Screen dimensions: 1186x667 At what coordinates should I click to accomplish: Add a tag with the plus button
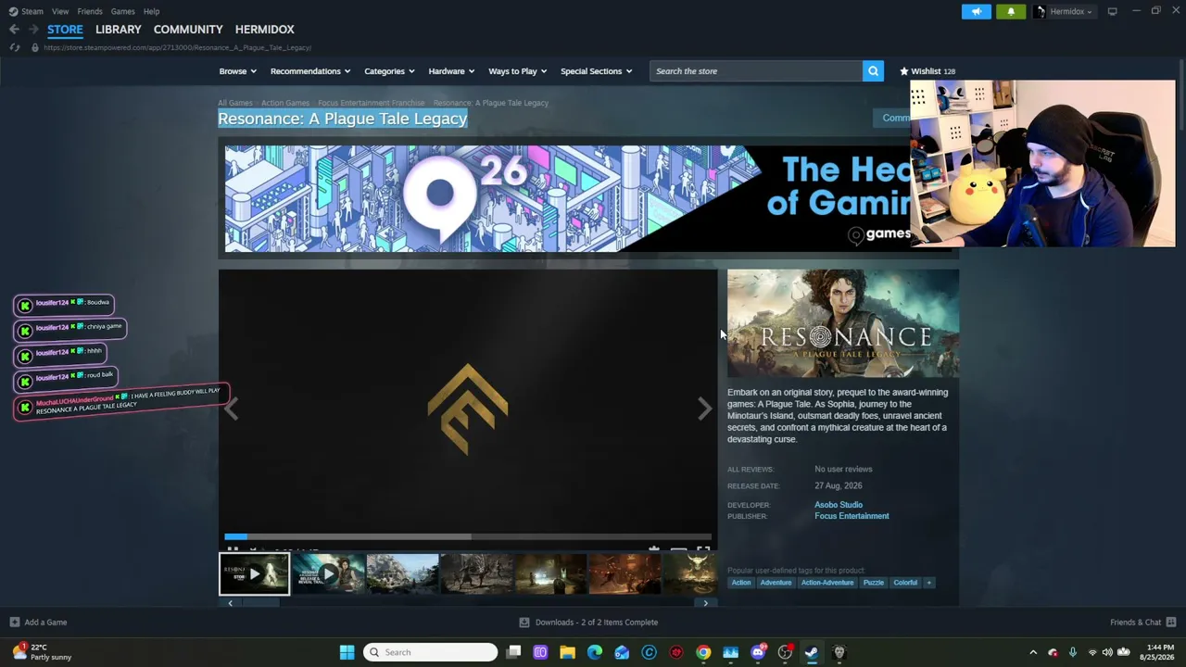click(x=929, y=583)
